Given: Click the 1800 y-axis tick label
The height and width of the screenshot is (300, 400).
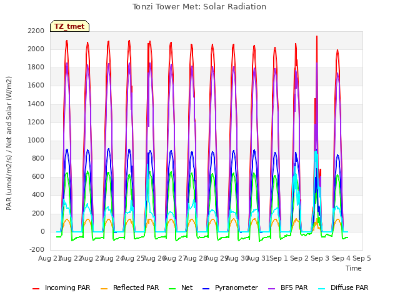Looking at the screenshot, I should tap(36, 67).
